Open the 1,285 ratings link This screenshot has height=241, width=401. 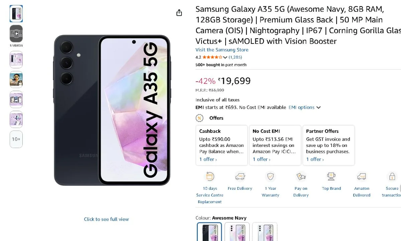[235, 57]
